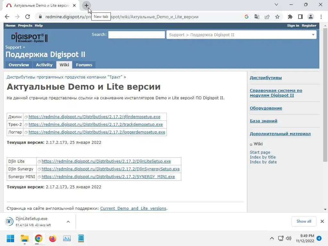This screenshot has height=246, width=328.
Task: Focus the Search input field
Action: [x=136, y=35]
